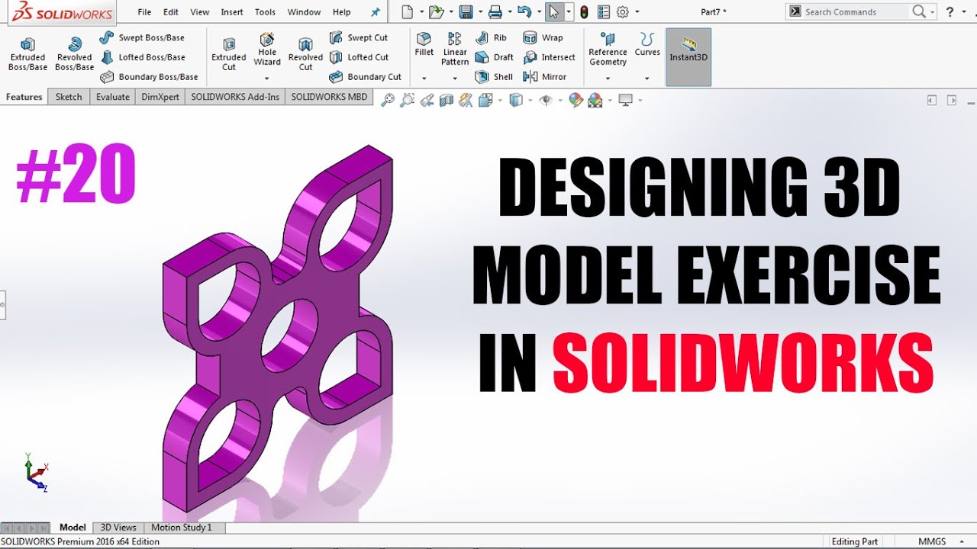
Task: Open the 3D Views bottom tab
Action: 118,527
